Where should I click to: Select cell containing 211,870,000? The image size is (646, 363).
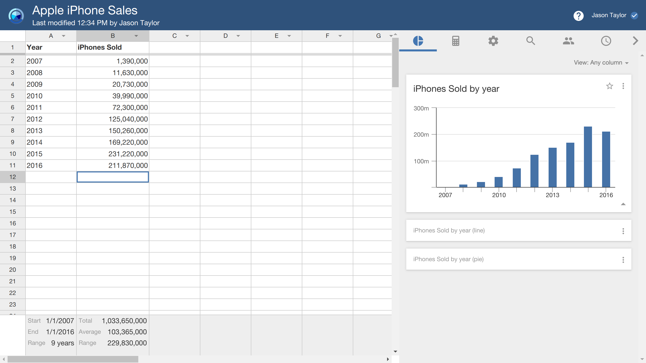pyautogui.click(x=113, y=165)
